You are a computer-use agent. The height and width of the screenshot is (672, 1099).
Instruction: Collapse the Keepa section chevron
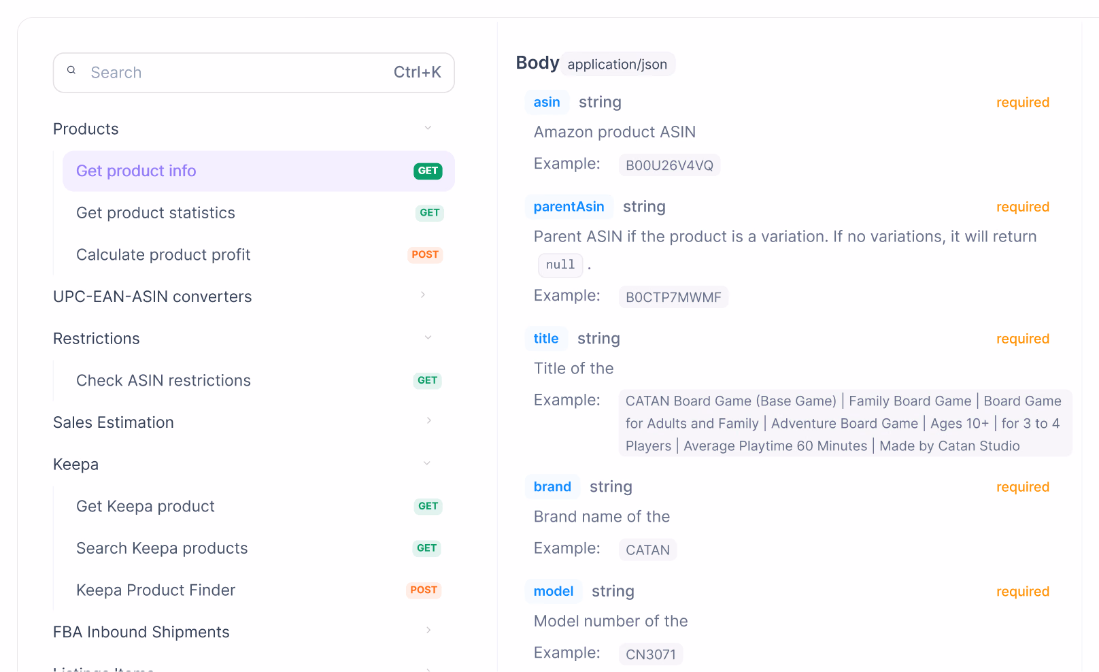427,463
